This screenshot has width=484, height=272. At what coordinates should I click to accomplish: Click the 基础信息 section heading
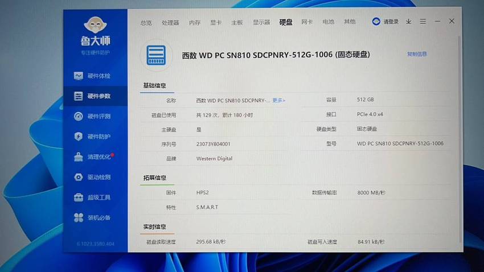pos(155,85)
